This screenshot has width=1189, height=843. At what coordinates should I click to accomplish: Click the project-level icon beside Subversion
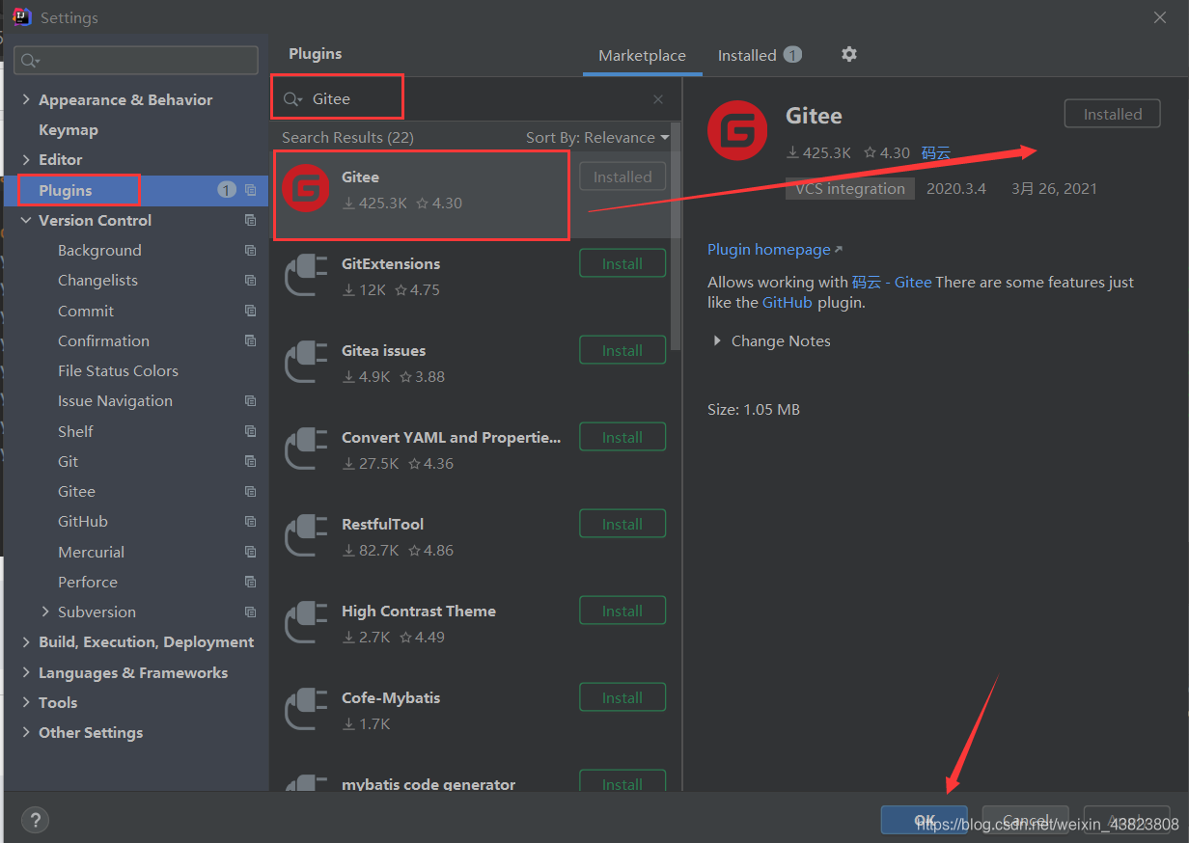click(x=250, y=612)
